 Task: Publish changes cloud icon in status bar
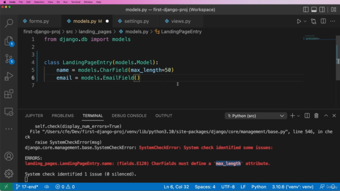(47, 187)
